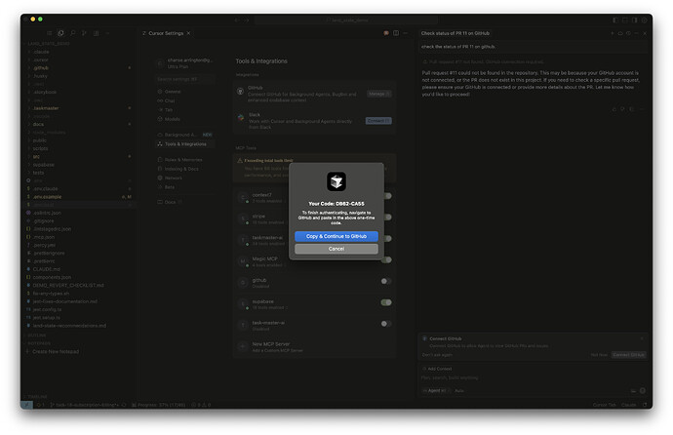Click the image attach icon in chat input

point(634,391)
